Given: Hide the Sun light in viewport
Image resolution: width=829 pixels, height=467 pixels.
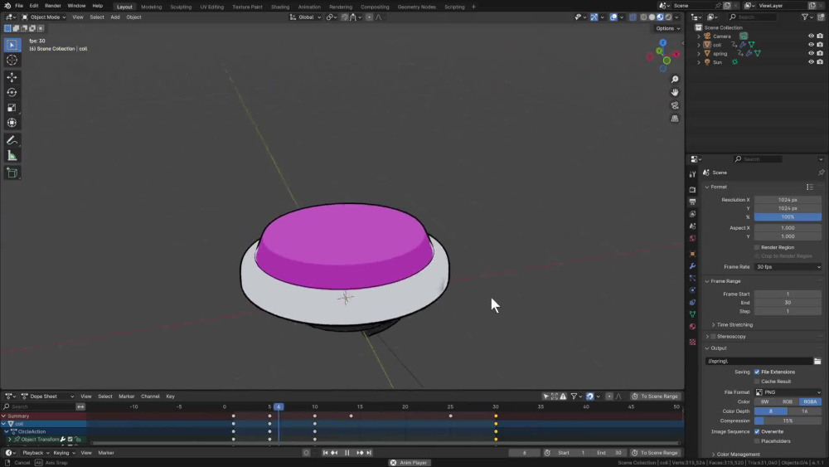Looking at the screenshot, I should coord(811,62).
